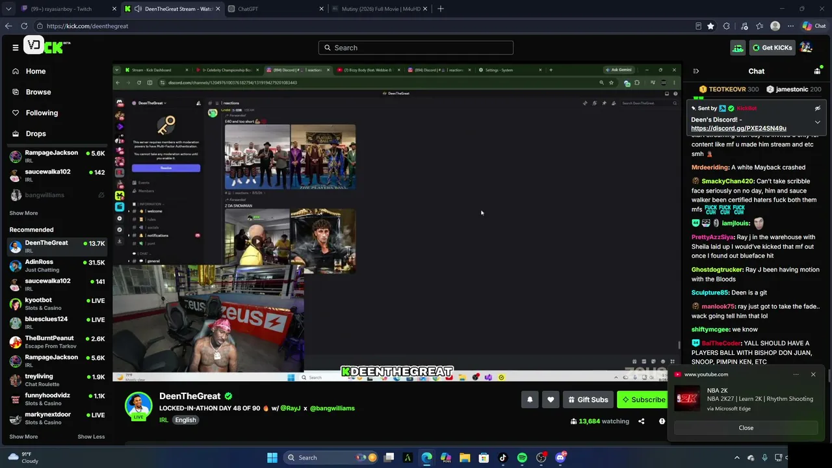
Task: Click the @bangwilliams mention in stream title
Action: click(332, 408)
